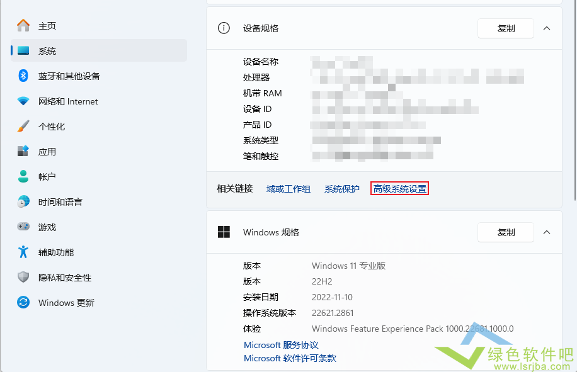Click the 设备规格 header title
Screen dimensions: 577x372
click(261, 28)
